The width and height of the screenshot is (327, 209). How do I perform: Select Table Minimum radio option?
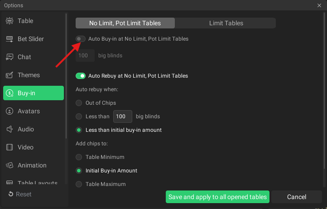pyautogui.click(x=79, y=157)
